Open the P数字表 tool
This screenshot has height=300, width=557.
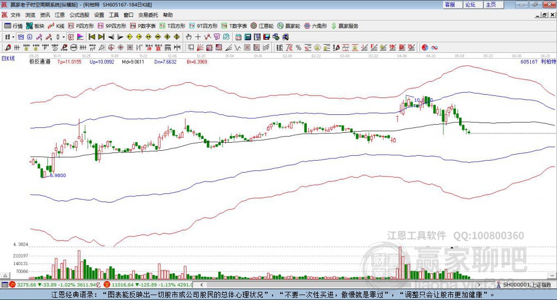click(143, 26)
